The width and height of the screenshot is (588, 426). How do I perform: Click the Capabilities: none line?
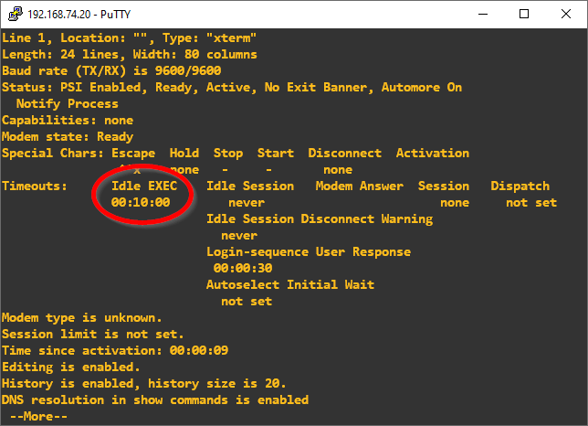68,121
